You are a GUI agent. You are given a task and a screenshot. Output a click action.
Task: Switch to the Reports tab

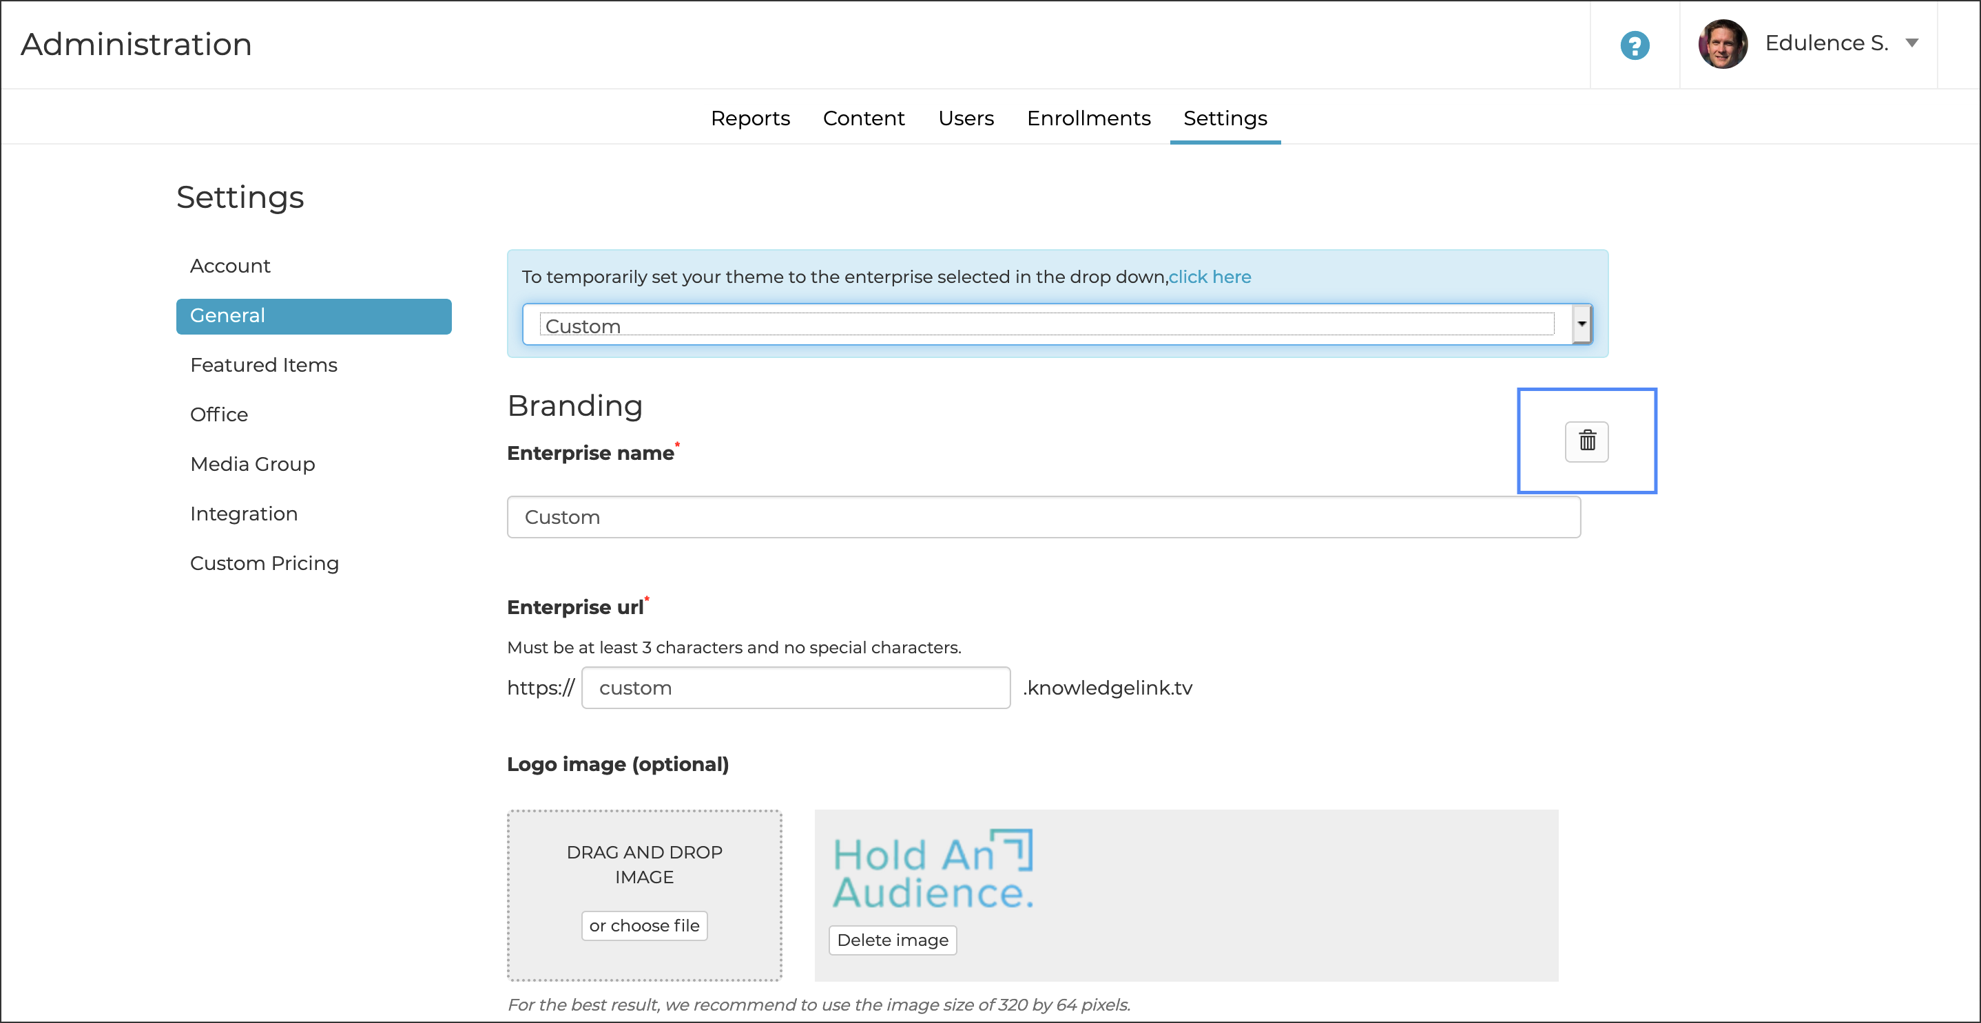[x=750, y=118]
